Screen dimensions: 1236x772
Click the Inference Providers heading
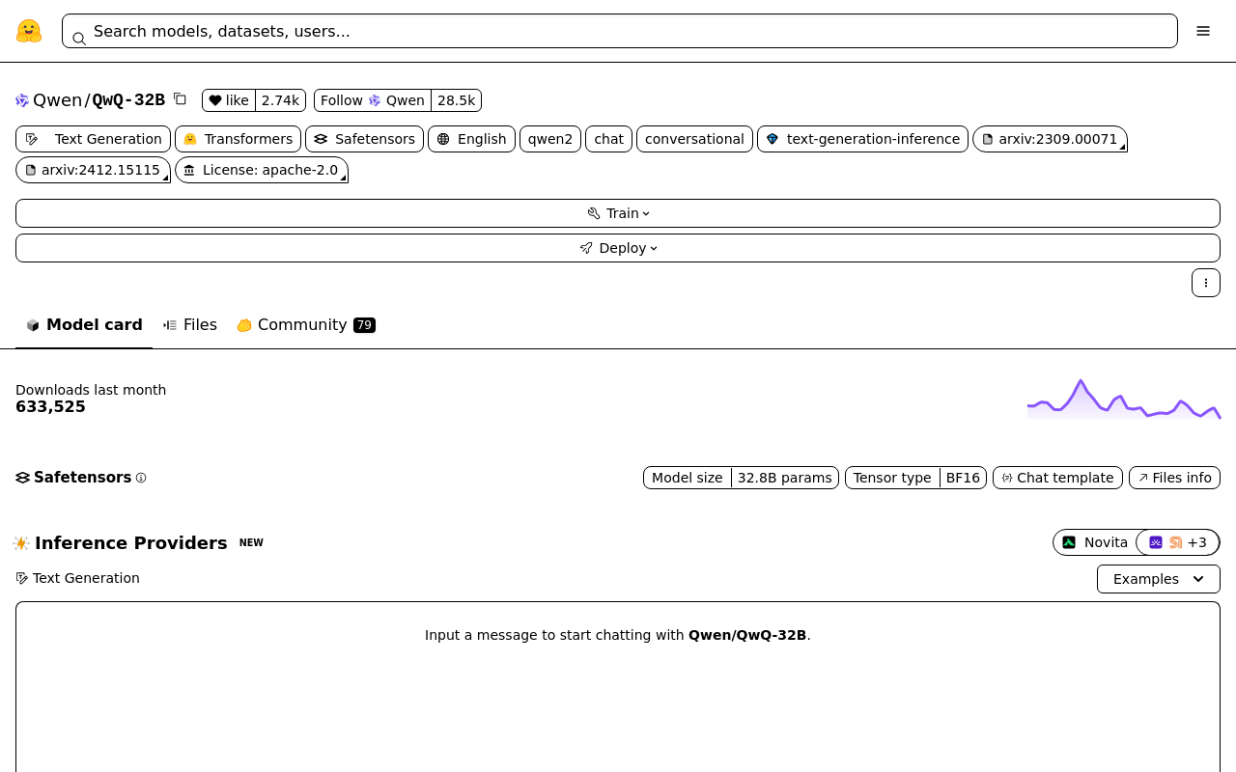(131, 542)
